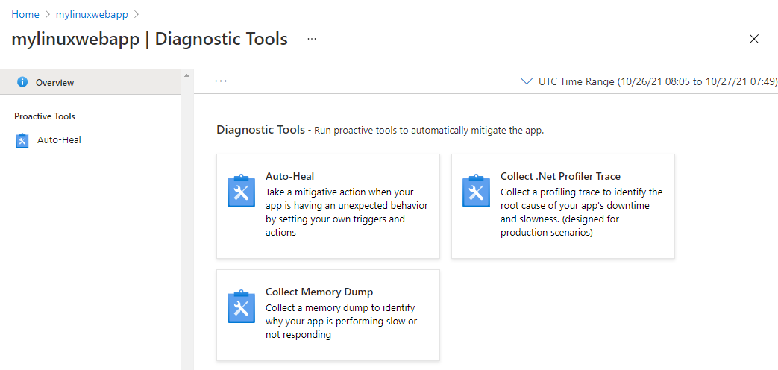Close the Diagnostic Tools blade

pyautogui.click(x=754, y=39)
